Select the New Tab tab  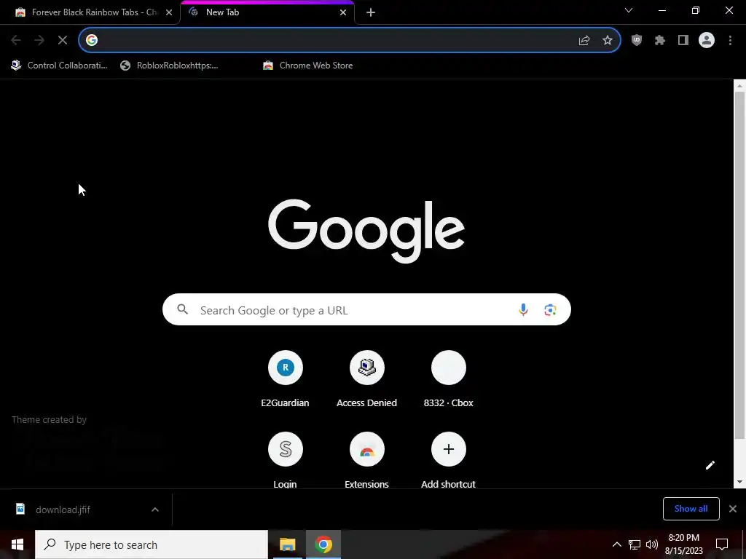click(267, 12)
